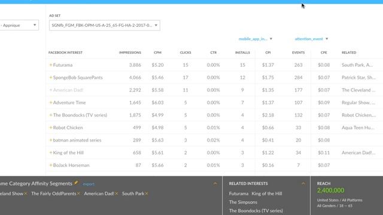Add The Boondocks (TV series) plus icon
This screenshot has height=215, width=383.
pyautogui.click(x=51, y=115)
